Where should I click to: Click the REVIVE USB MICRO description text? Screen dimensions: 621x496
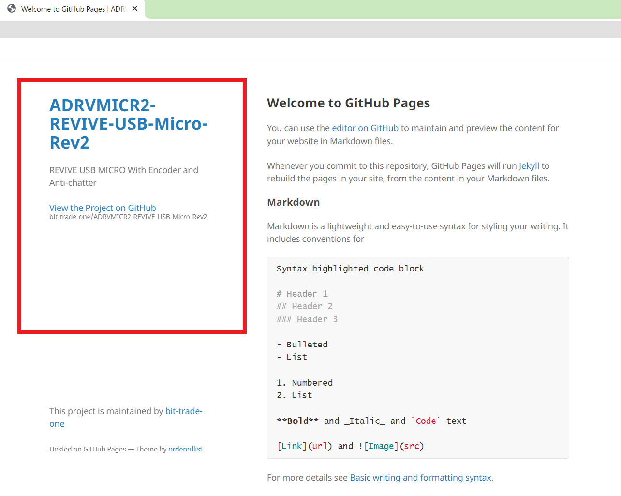(x=124, y=177)
